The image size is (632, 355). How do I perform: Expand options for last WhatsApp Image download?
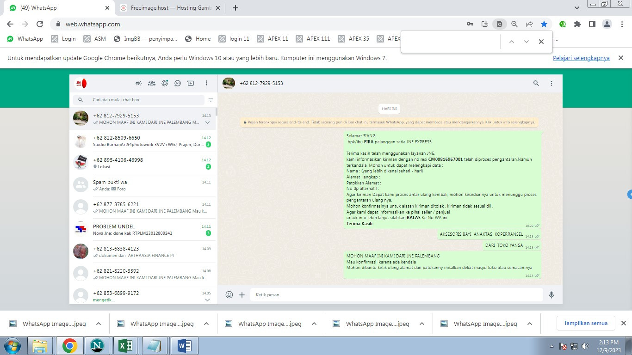pos(530,324)
